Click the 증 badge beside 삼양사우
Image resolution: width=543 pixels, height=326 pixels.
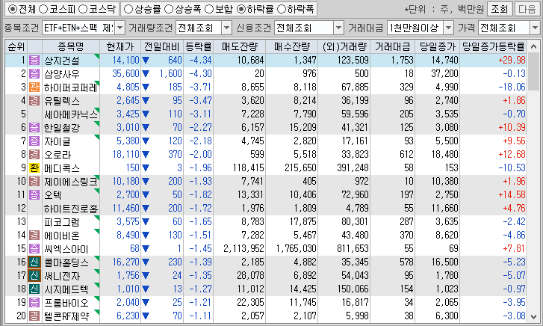click(x=34, y=74)
